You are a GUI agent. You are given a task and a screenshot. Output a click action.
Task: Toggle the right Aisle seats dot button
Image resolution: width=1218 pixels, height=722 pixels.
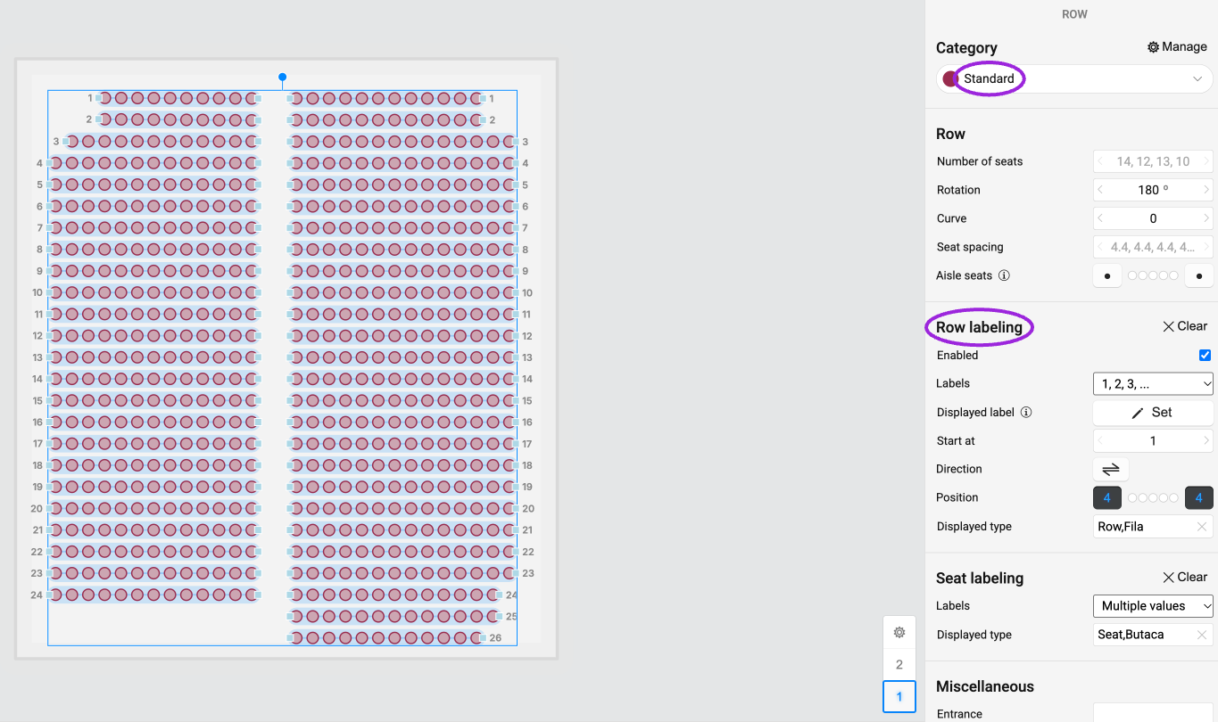pyautogui.click(x=1199, y=276)
